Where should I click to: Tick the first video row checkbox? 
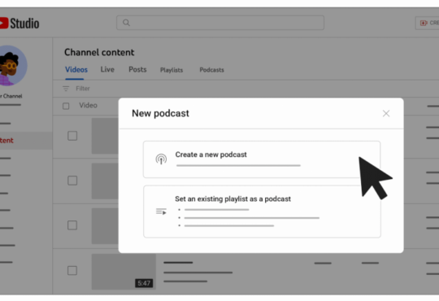click(x=72, y=136)
